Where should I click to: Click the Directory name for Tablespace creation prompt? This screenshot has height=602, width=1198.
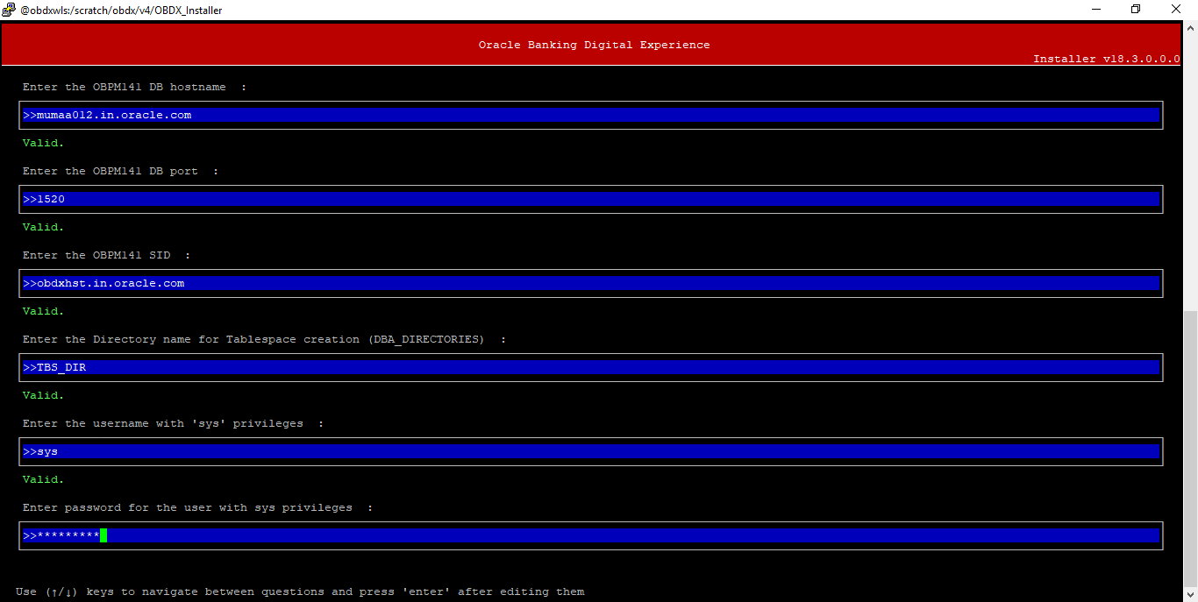(x=264, y=339)
